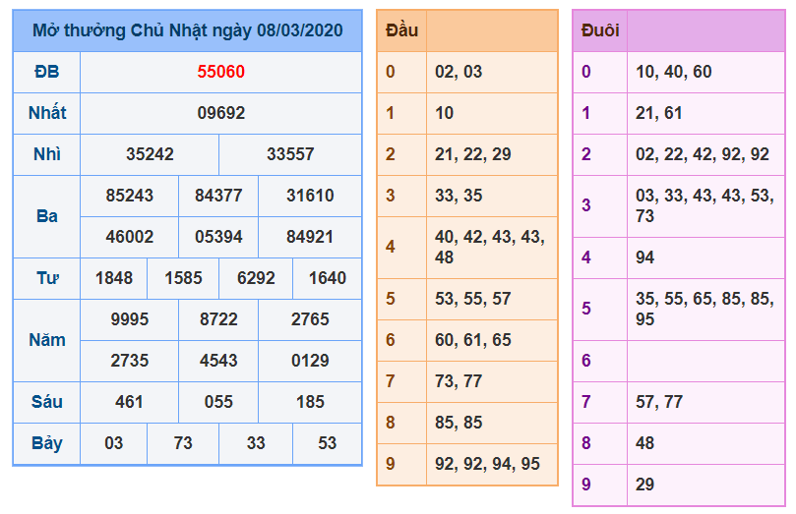
Task: Click number 73 in the Bảy row
Action: pyautogui.click(x=183, y=443)
